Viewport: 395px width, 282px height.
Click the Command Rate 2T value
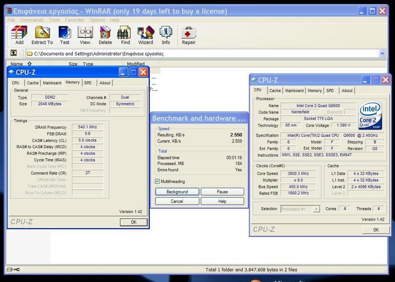88,173
